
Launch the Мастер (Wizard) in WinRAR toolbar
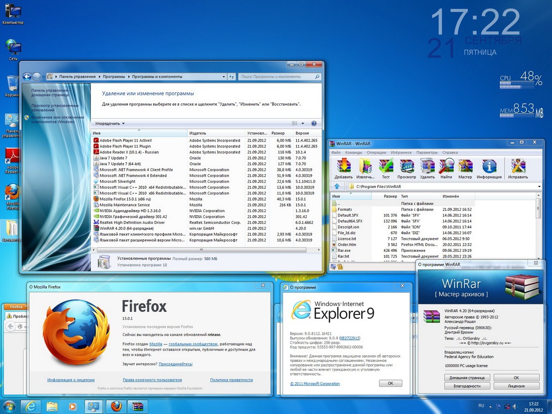point(465,168)
